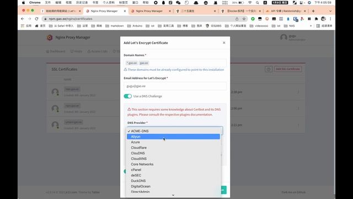Open the Dashboard nav item

click(x=56, y=51)
